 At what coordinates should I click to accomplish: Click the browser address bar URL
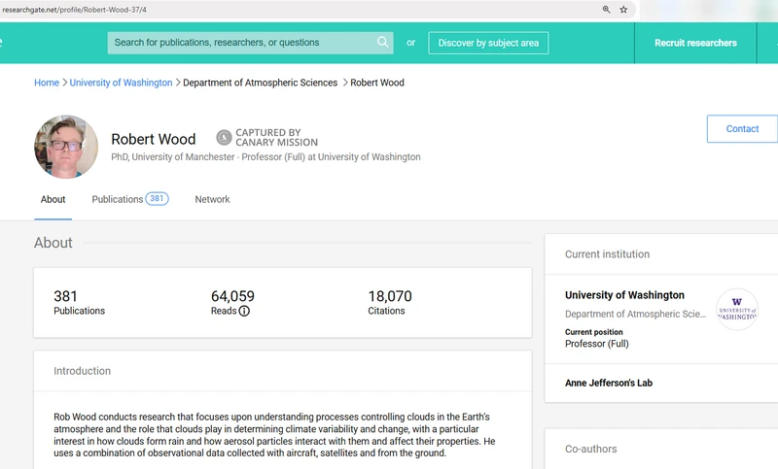pos(75,10)
